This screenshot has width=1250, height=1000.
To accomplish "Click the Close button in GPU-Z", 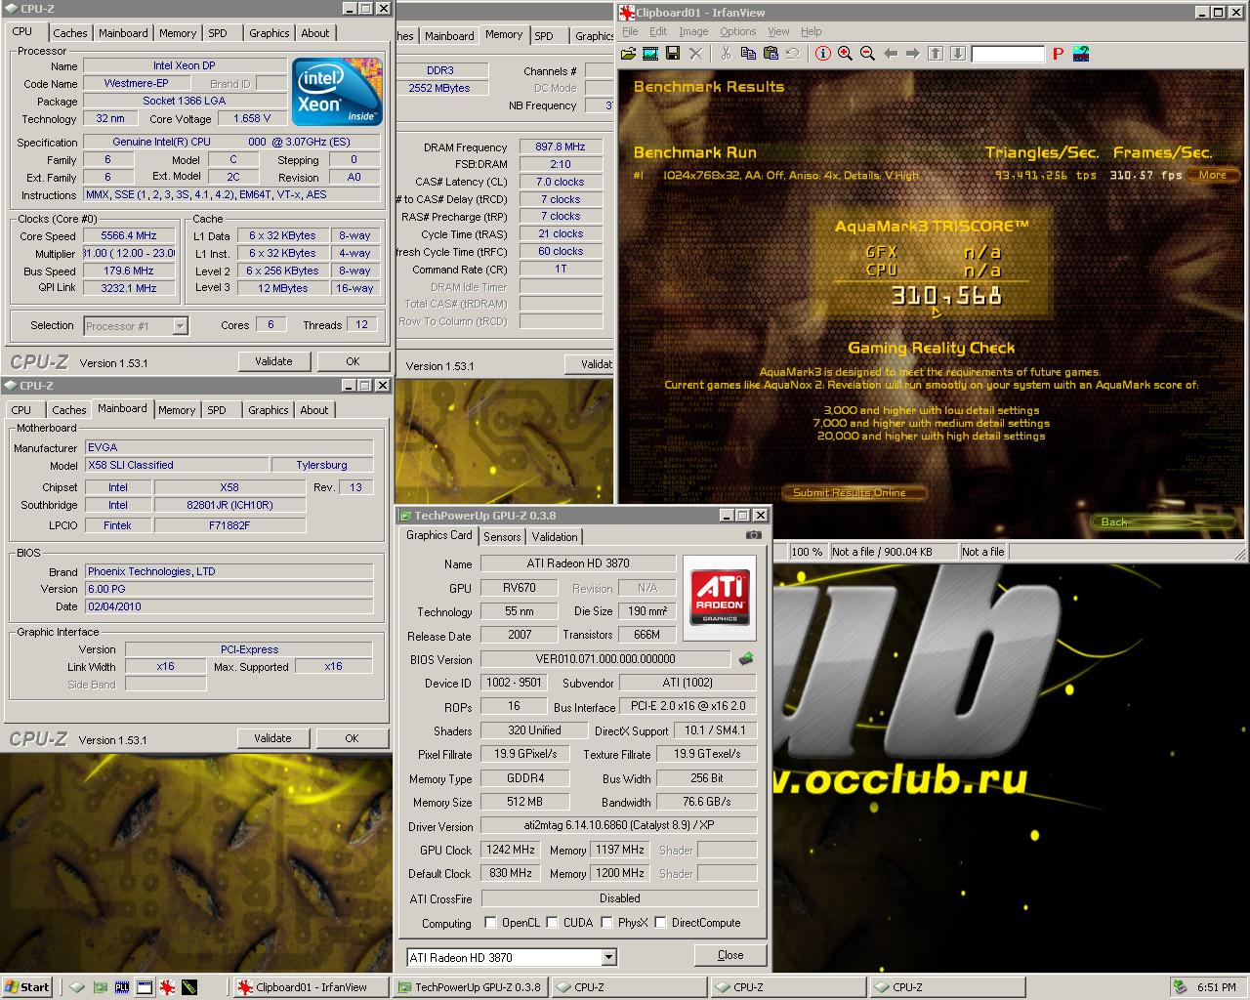I will [x=730, y=955].
